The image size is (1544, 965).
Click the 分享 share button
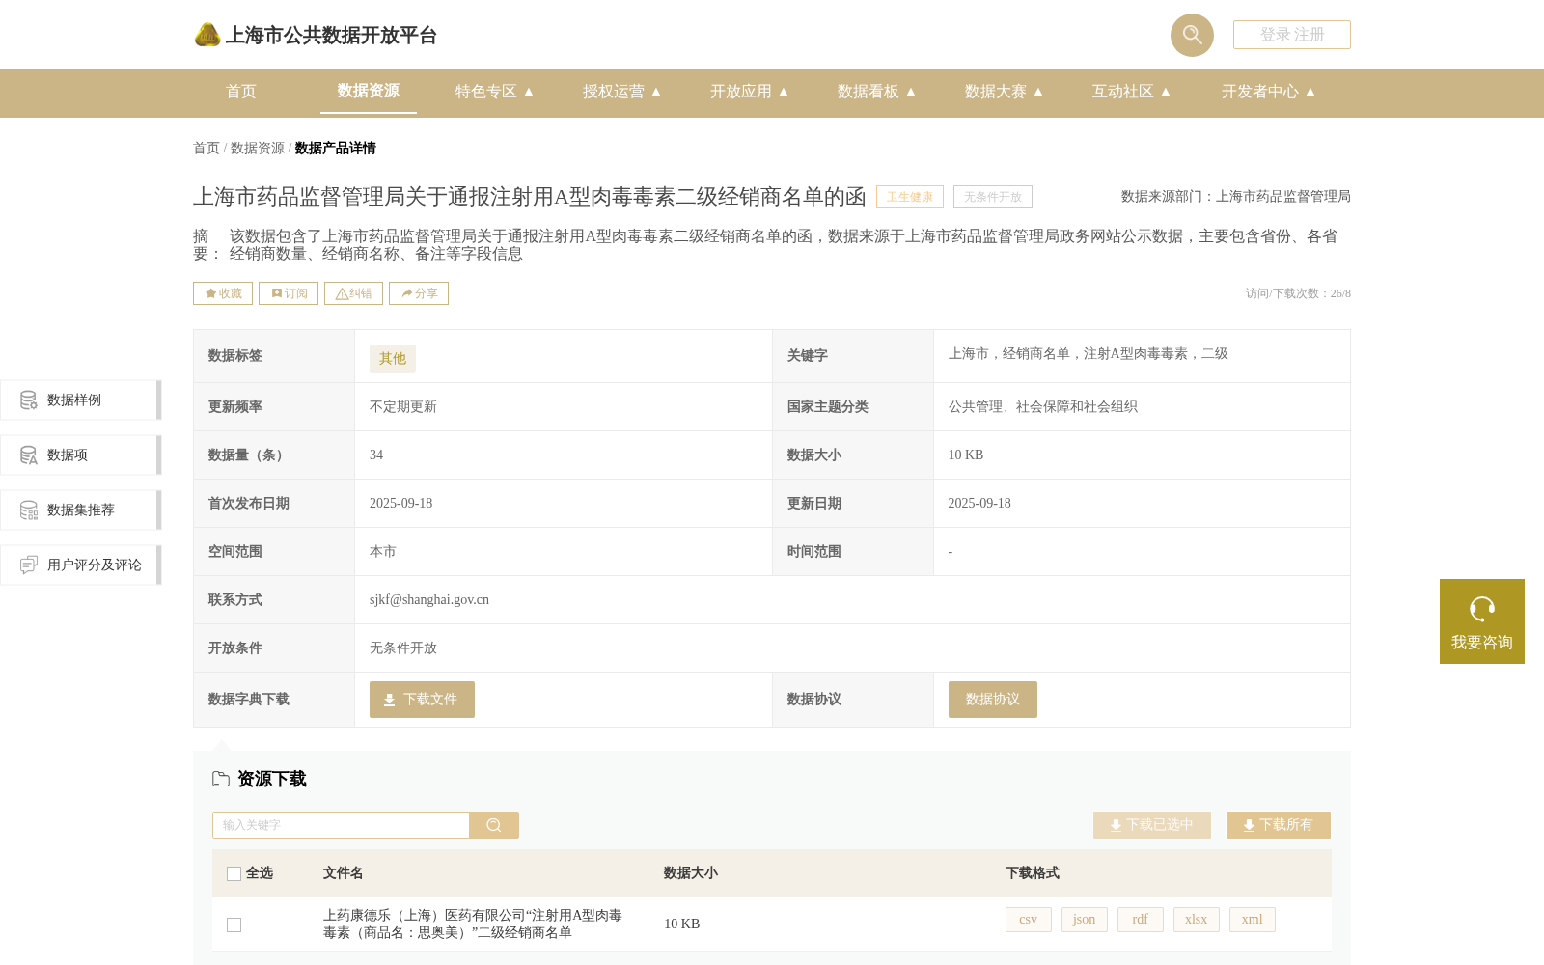pyautogui.click(x=419, y=293)
